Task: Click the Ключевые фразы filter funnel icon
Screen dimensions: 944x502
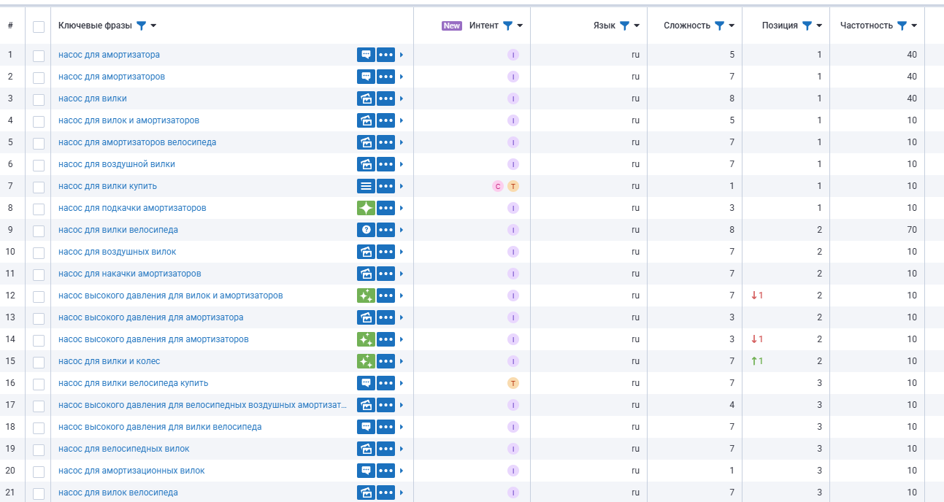Action: [x=142, y=26]
